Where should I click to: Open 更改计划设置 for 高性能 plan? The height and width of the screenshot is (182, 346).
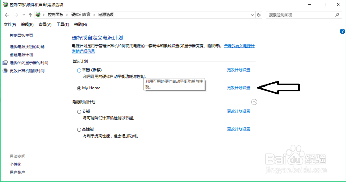pos(239,129)
